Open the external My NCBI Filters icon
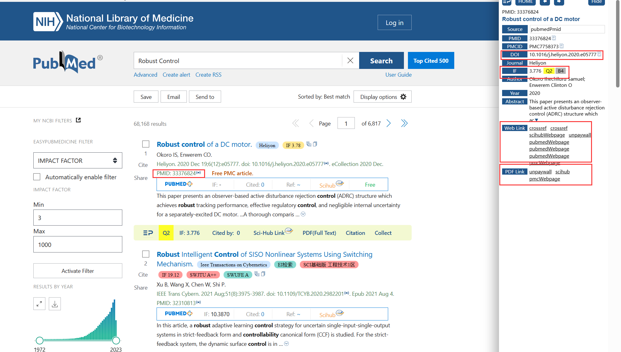 tap(78, 120)
